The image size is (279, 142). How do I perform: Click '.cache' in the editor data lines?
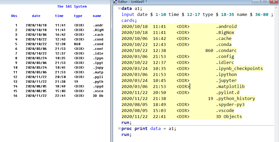coord(224,38)
